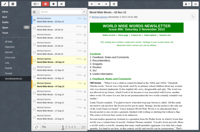Star the 05 Oct 13 message
200x132 pixels.
point(85,51)
